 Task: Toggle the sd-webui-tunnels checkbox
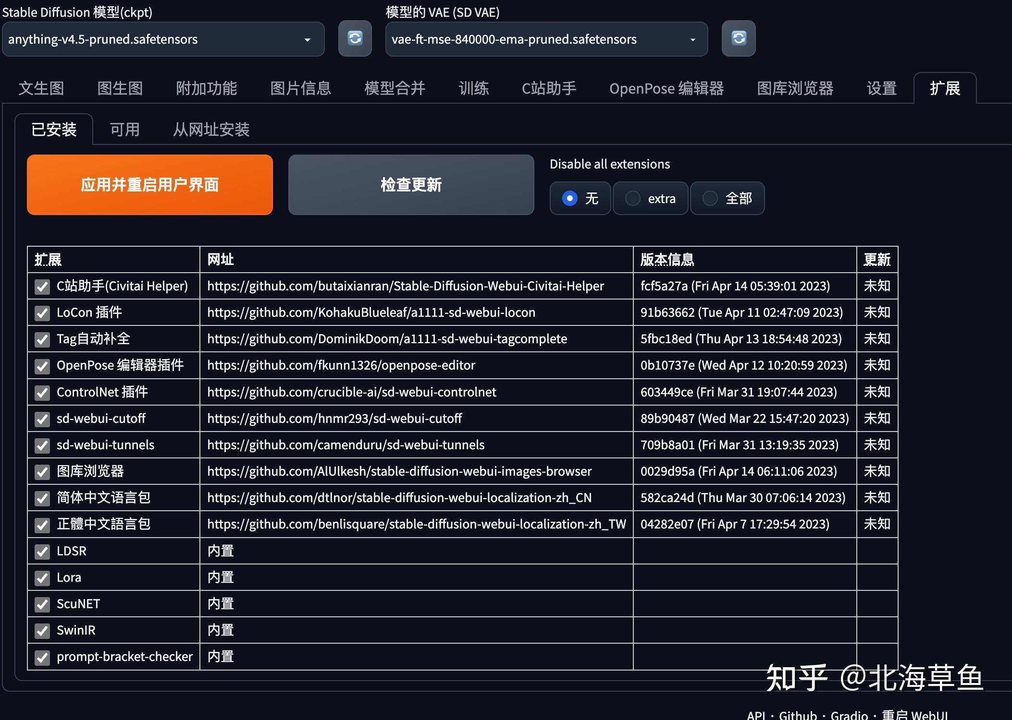tap(42, 446)
